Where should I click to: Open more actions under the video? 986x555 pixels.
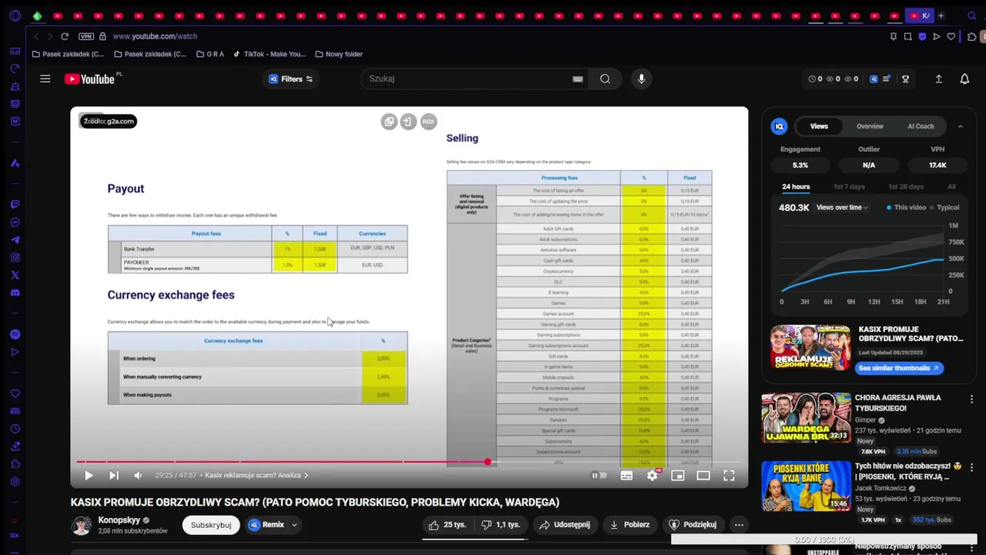click(739, 525)
